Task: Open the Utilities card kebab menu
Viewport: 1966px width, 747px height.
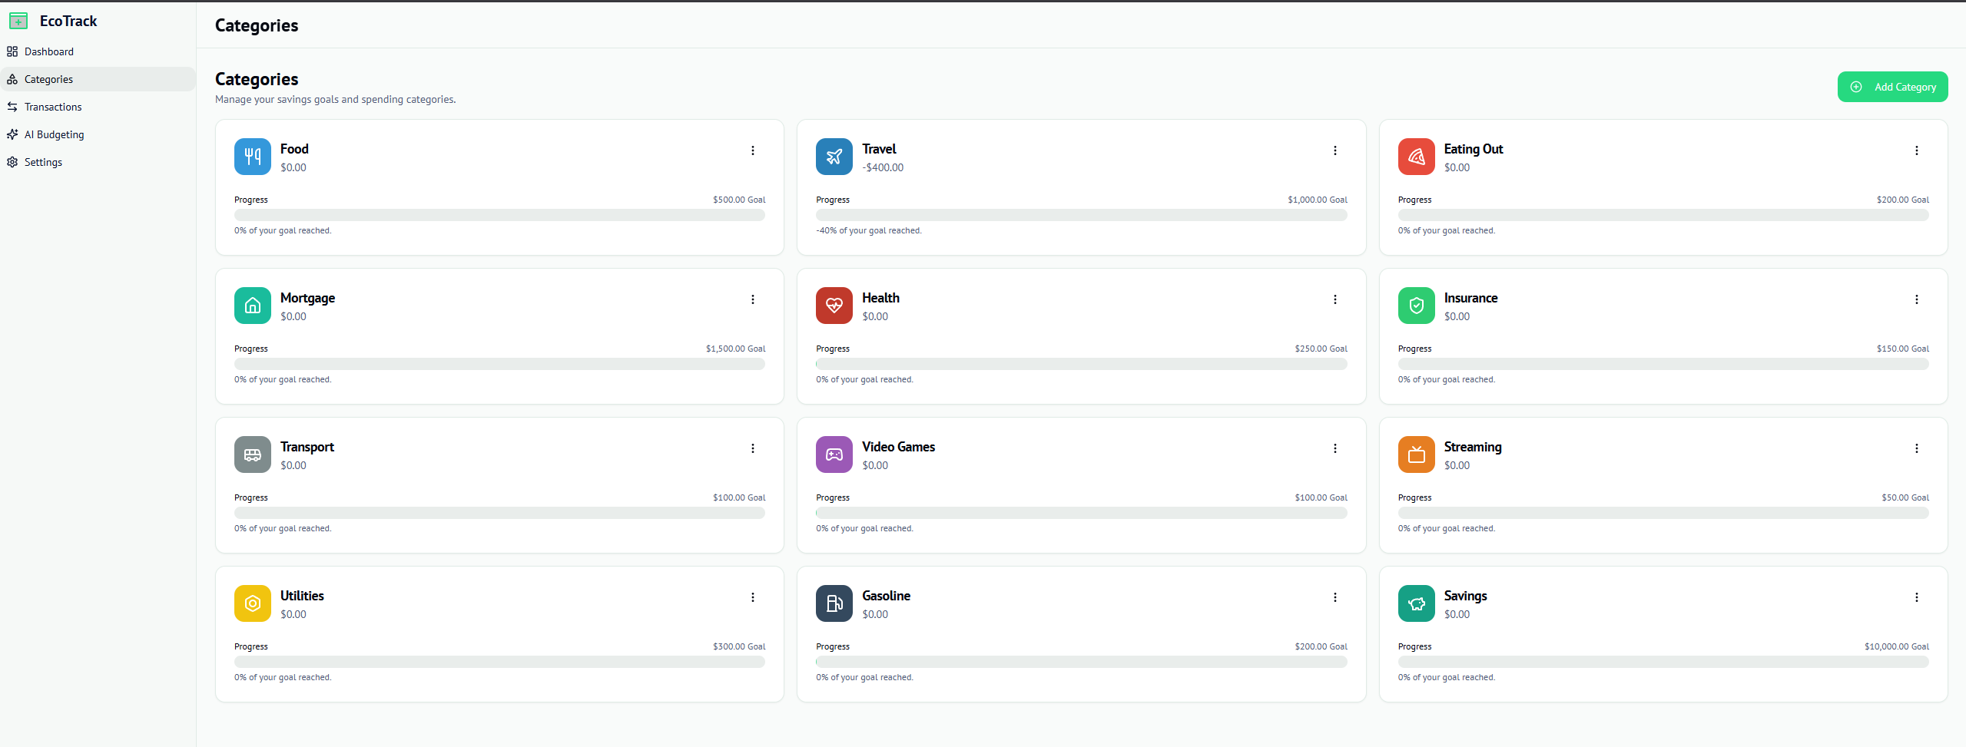Action: [752, 597]
